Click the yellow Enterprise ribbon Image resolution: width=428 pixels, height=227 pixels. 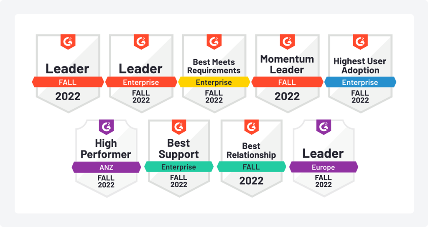(x=214, y=82)
